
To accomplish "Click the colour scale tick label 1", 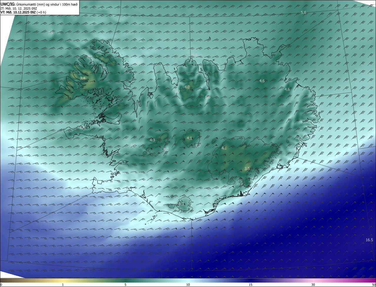I will click(63, 285).
